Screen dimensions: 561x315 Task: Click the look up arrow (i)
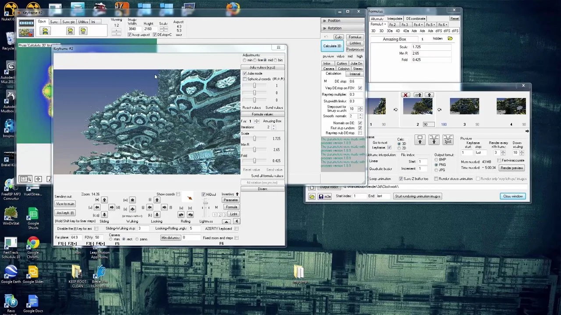point(157,200)
